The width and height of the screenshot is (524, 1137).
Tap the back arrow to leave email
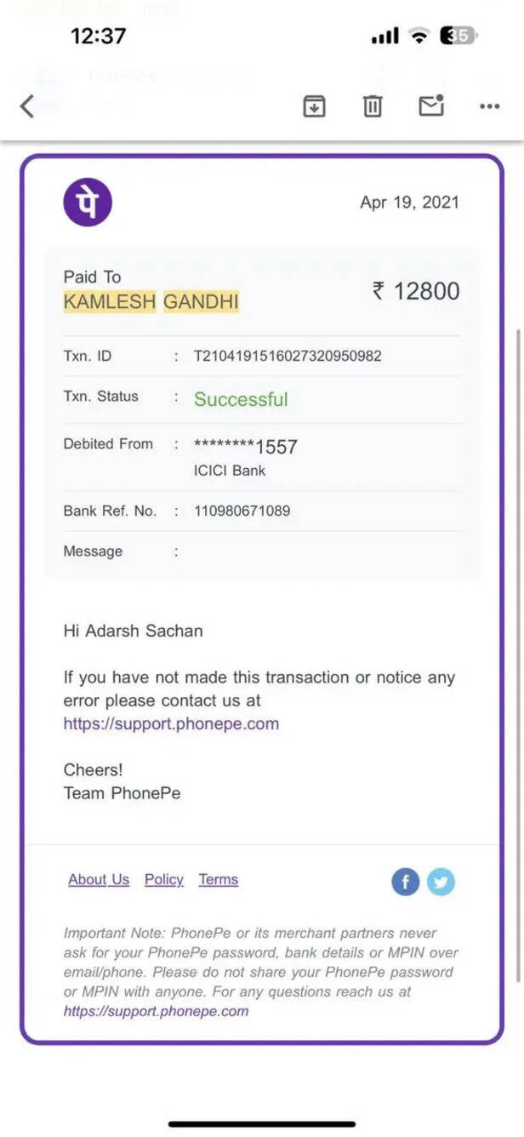coord(27,106)
